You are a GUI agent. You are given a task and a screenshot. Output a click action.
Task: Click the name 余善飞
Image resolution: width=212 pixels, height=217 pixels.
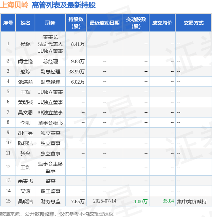[x=25, y=181]
